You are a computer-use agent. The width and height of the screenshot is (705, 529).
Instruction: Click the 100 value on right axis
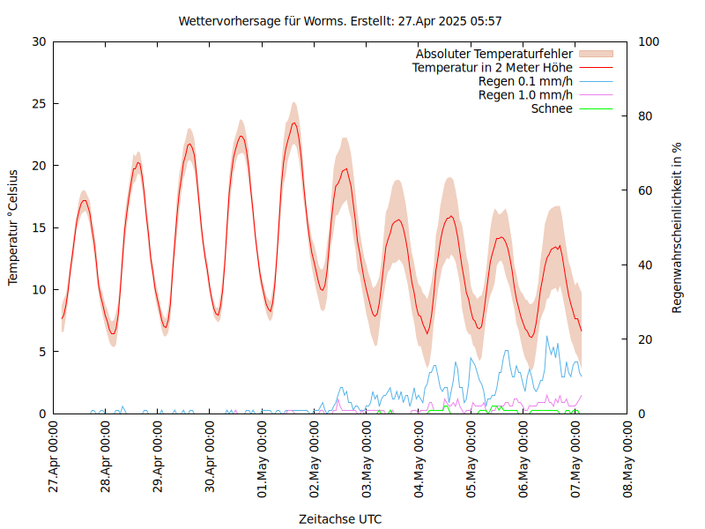pos(648,41)
